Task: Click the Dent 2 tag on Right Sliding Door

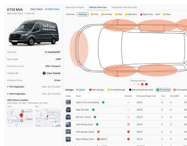Action: click(102, 139)
